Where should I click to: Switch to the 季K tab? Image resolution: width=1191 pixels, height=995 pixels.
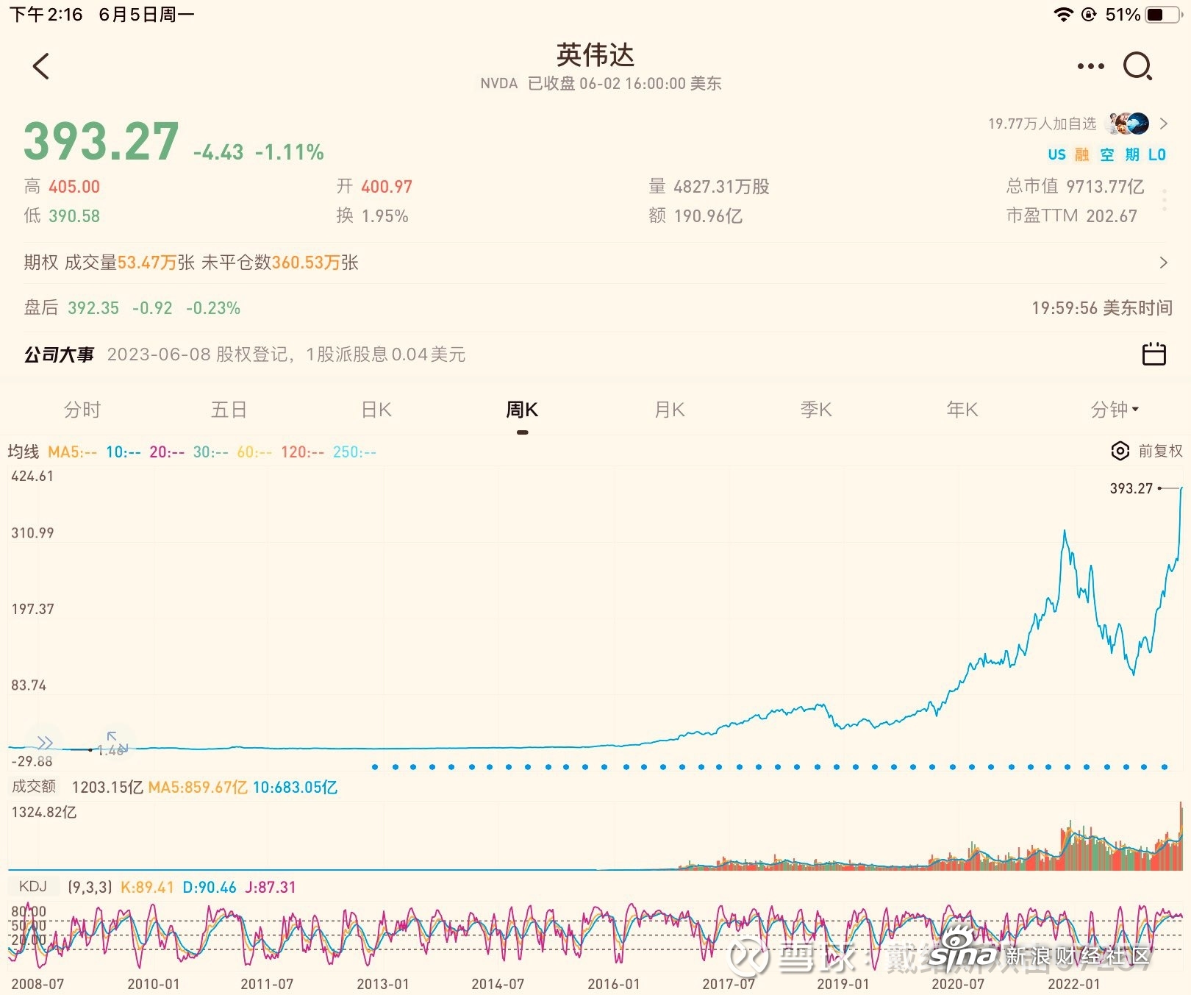click(x=816, y=410)
